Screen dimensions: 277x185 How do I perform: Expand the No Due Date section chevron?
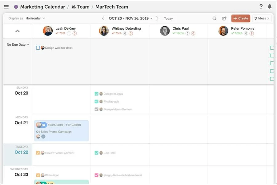click(28, 45)
